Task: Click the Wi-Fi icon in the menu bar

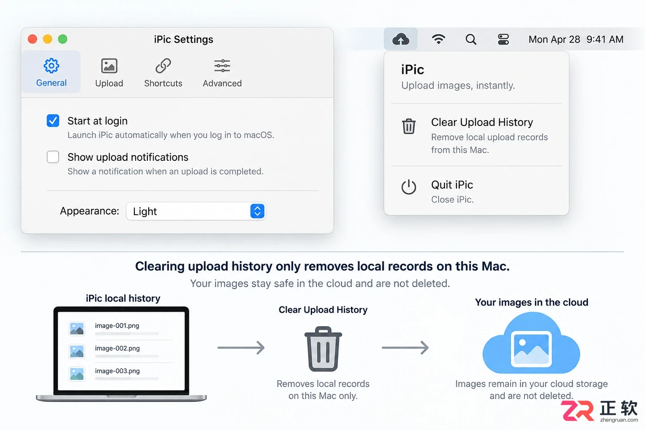Action: tap(439, 39)
